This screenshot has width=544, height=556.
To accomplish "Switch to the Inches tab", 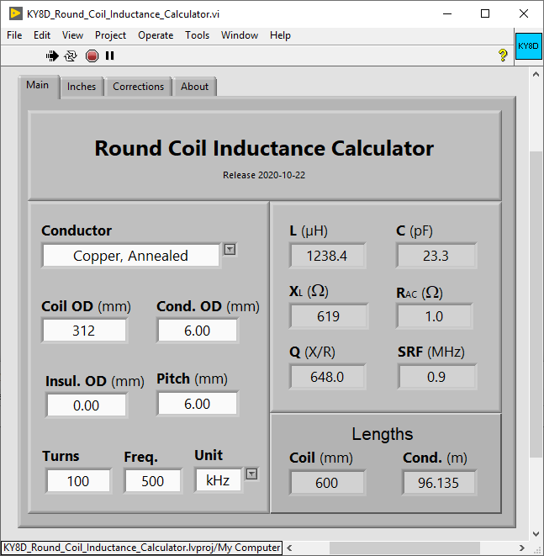I will [82, 87].
